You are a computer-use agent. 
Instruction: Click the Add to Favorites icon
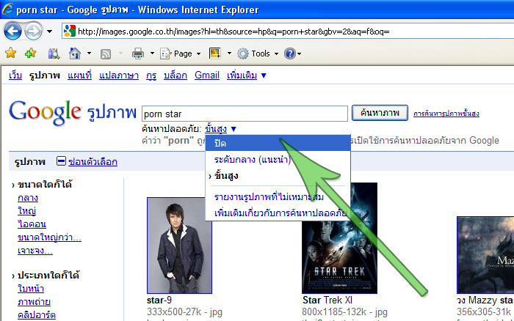pos(31,53)
